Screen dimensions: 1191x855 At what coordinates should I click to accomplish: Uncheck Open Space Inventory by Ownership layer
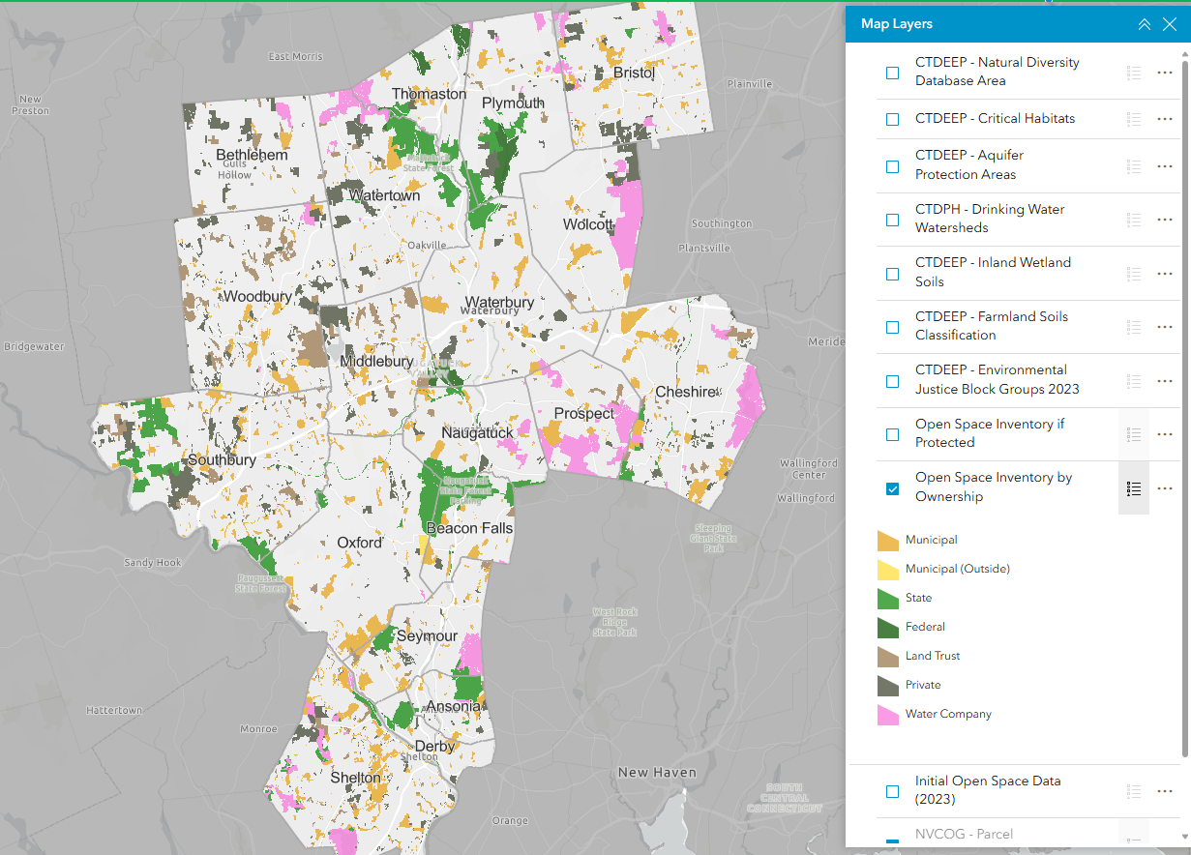point(892,488)
